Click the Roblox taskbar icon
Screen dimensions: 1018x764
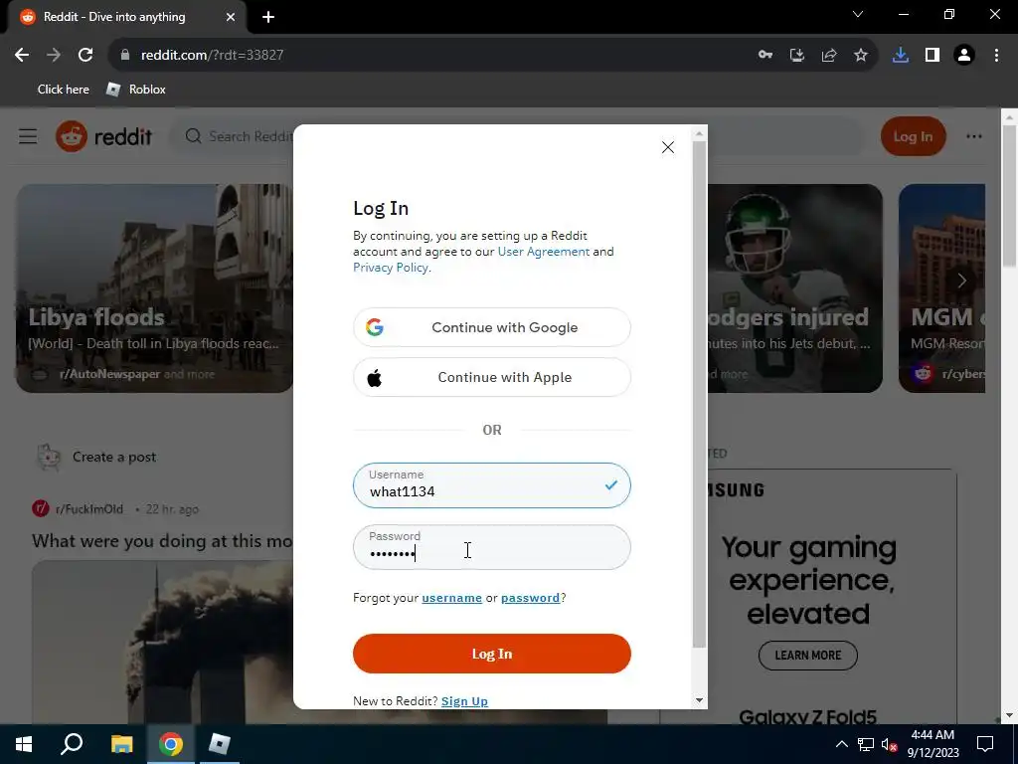[220, 744]
